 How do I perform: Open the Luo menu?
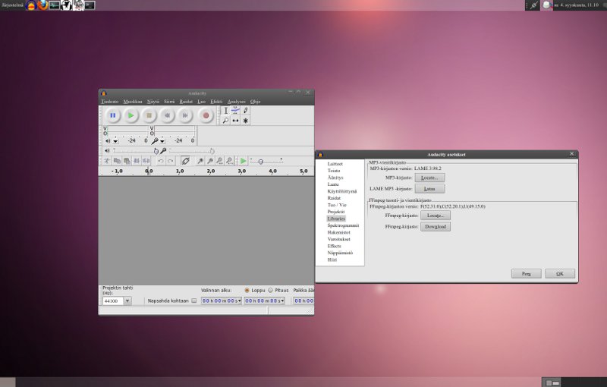click(201, 102)
